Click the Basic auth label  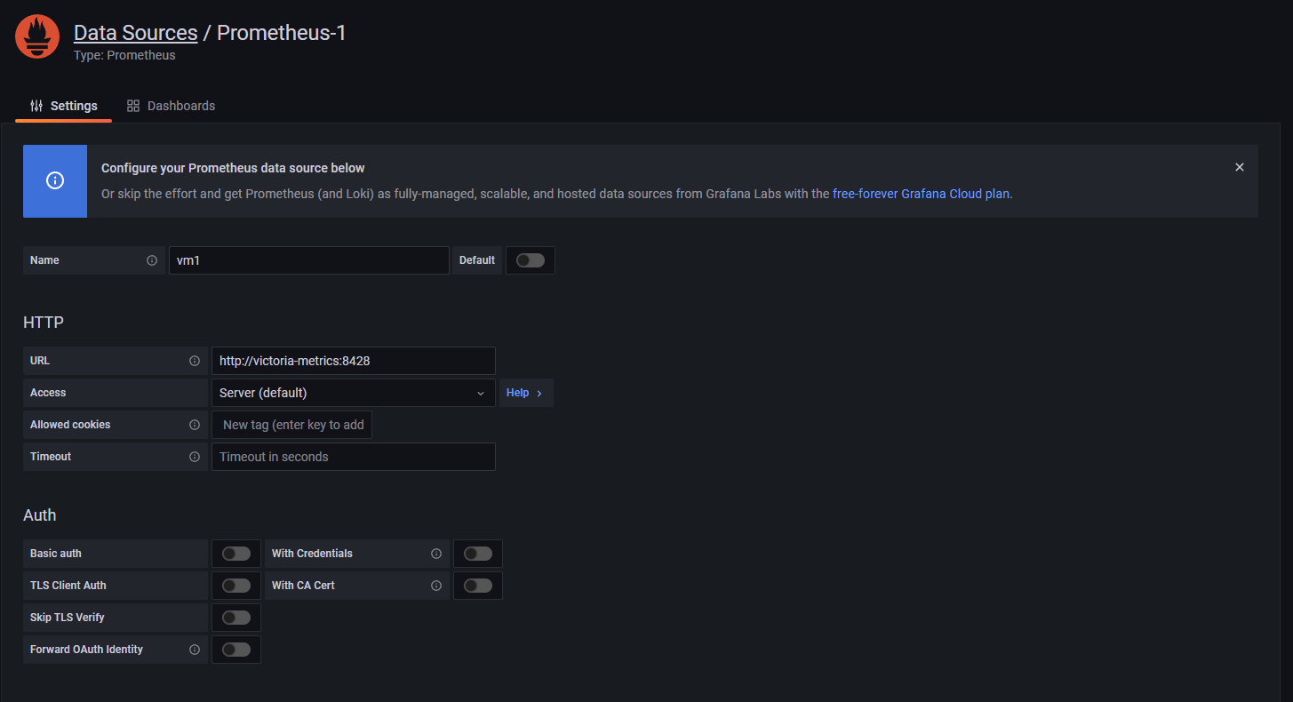(x=56, y=554)
